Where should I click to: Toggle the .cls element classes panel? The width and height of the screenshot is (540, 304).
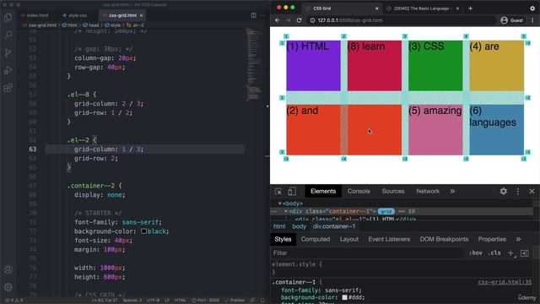494,253
